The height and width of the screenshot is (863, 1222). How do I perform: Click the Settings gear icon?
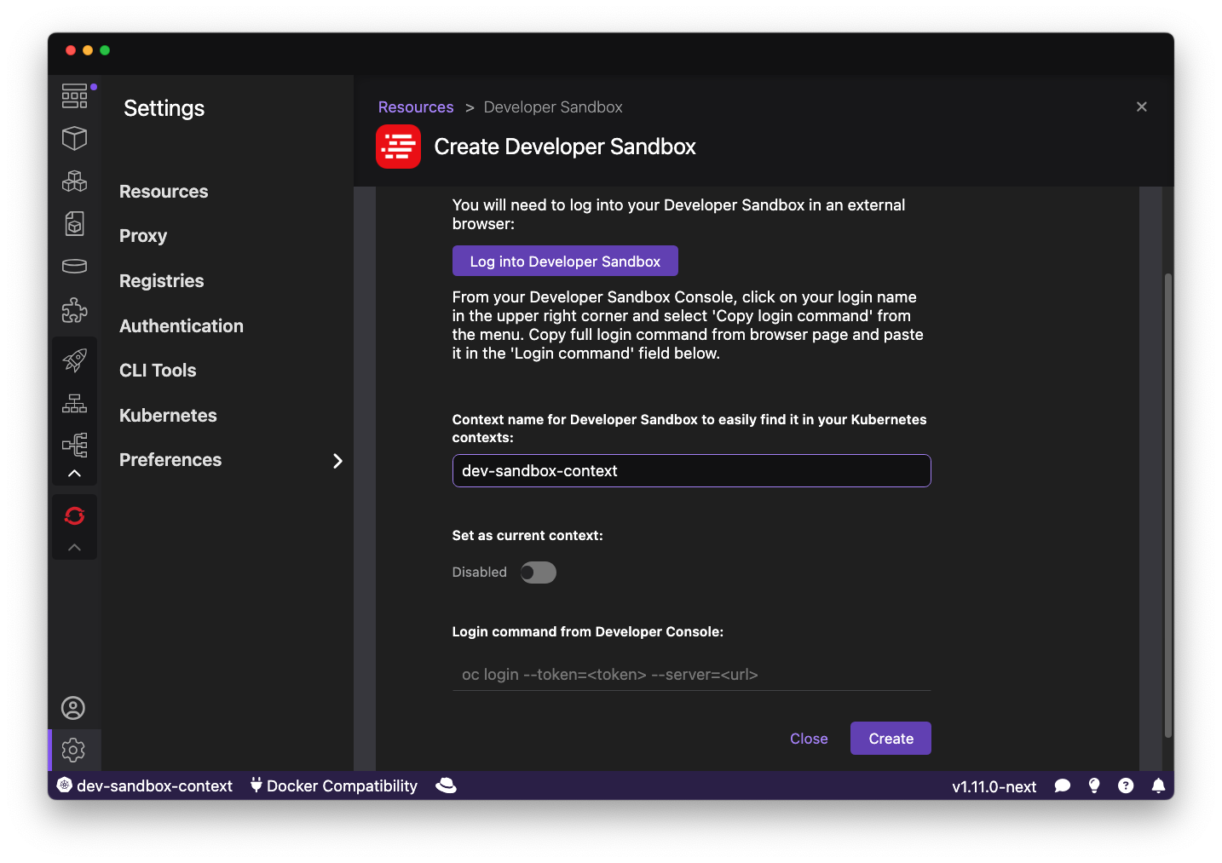[73, 751]
